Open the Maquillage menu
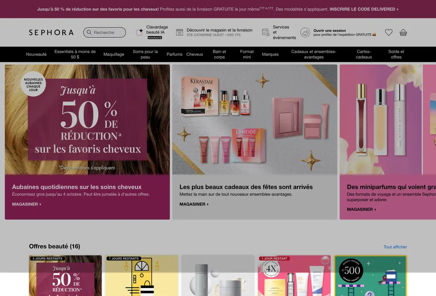This screenshot has width=436, height=296. [114, 54]
